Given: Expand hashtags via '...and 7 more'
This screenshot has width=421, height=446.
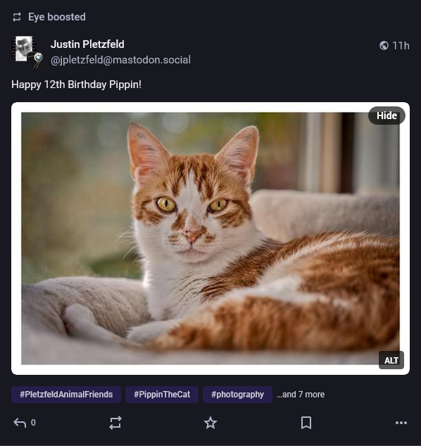Looking at the screenshot, I should [301, 395].
